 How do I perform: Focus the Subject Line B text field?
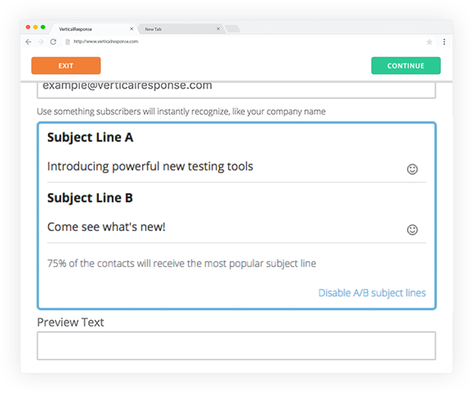point(225,227)
